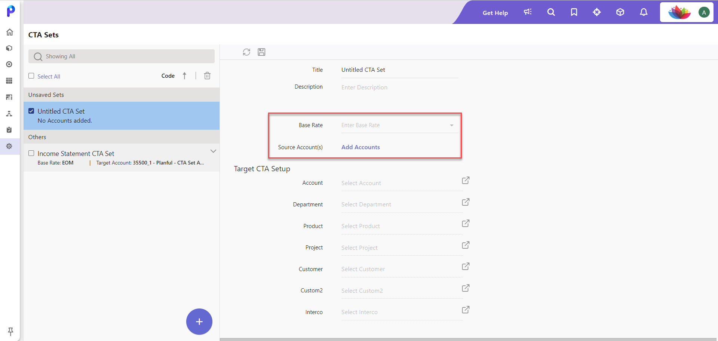The height and width of the screenshot is (341, 718).
Task: Select Income Statement CTA Set row
Action: [x=122, y=158]
